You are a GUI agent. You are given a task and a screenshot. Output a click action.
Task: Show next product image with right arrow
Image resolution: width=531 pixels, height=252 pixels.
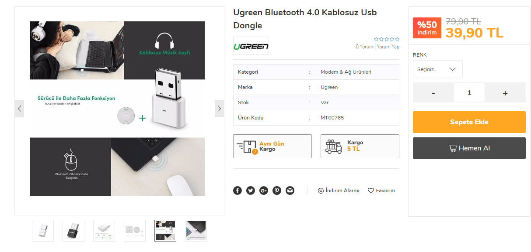(x=219, y=109)
